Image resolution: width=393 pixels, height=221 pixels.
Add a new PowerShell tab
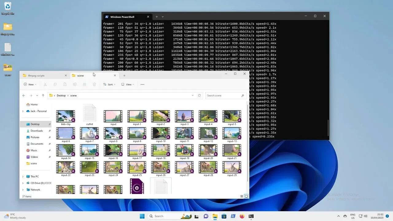[157, 17]
